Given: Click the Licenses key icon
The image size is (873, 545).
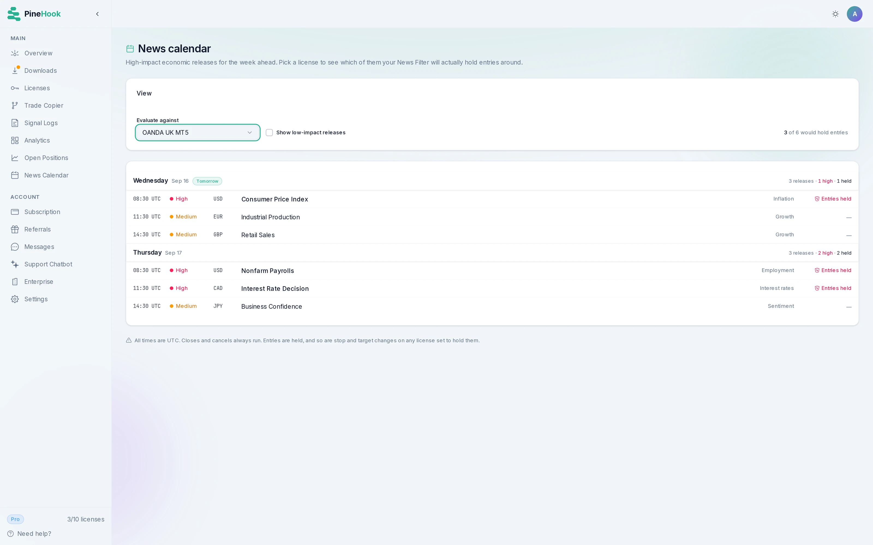Looking at the screenshot, I should point(15,88).
